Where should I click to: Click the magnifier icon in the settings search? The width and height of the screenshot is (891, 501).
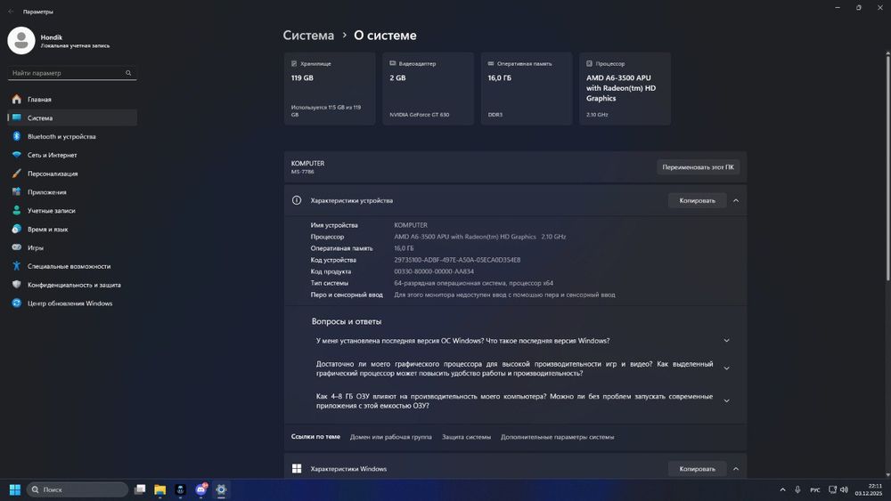tap(128, 73)
